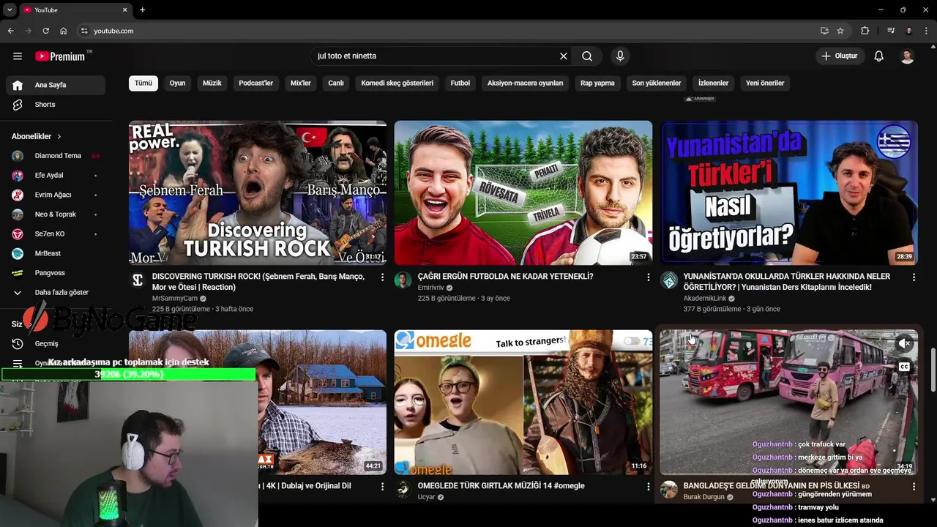
Task: Select the Podcast'ler filter chip
Action: (x=255, y=83)
